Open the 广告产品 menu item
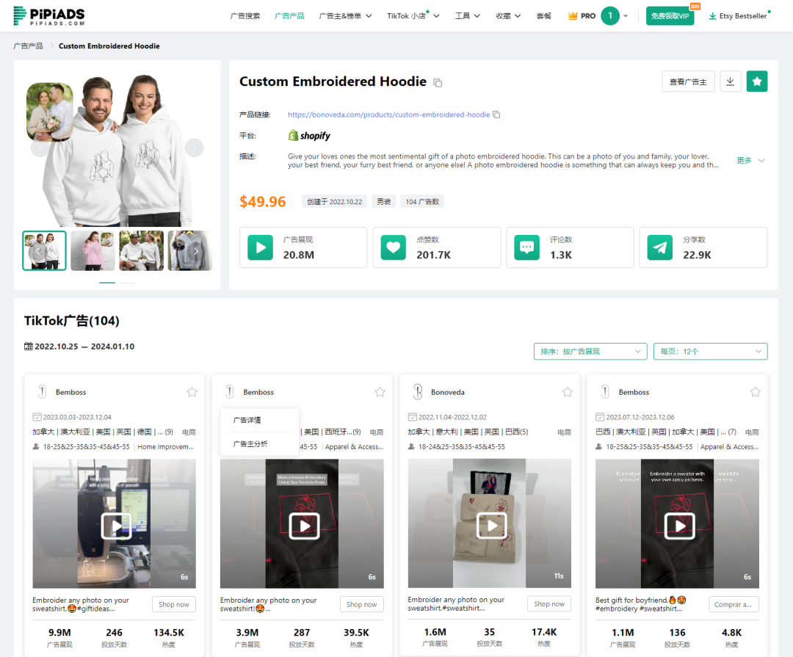Image resolution: width=793 pixels, height=657 pixels. point(289,15)
